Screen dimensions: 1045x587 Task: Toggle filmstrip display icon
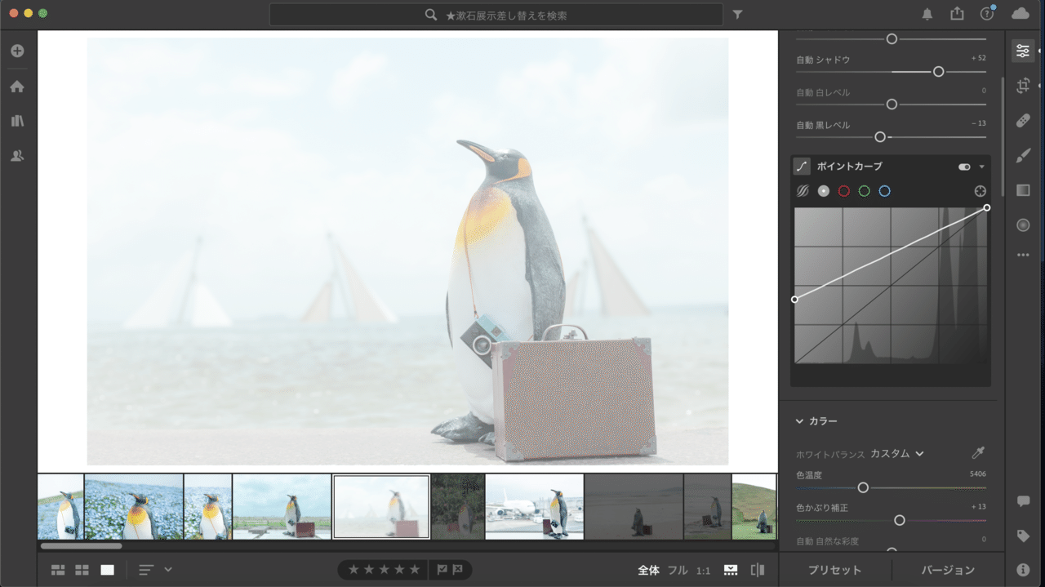(x=731, y=570)
